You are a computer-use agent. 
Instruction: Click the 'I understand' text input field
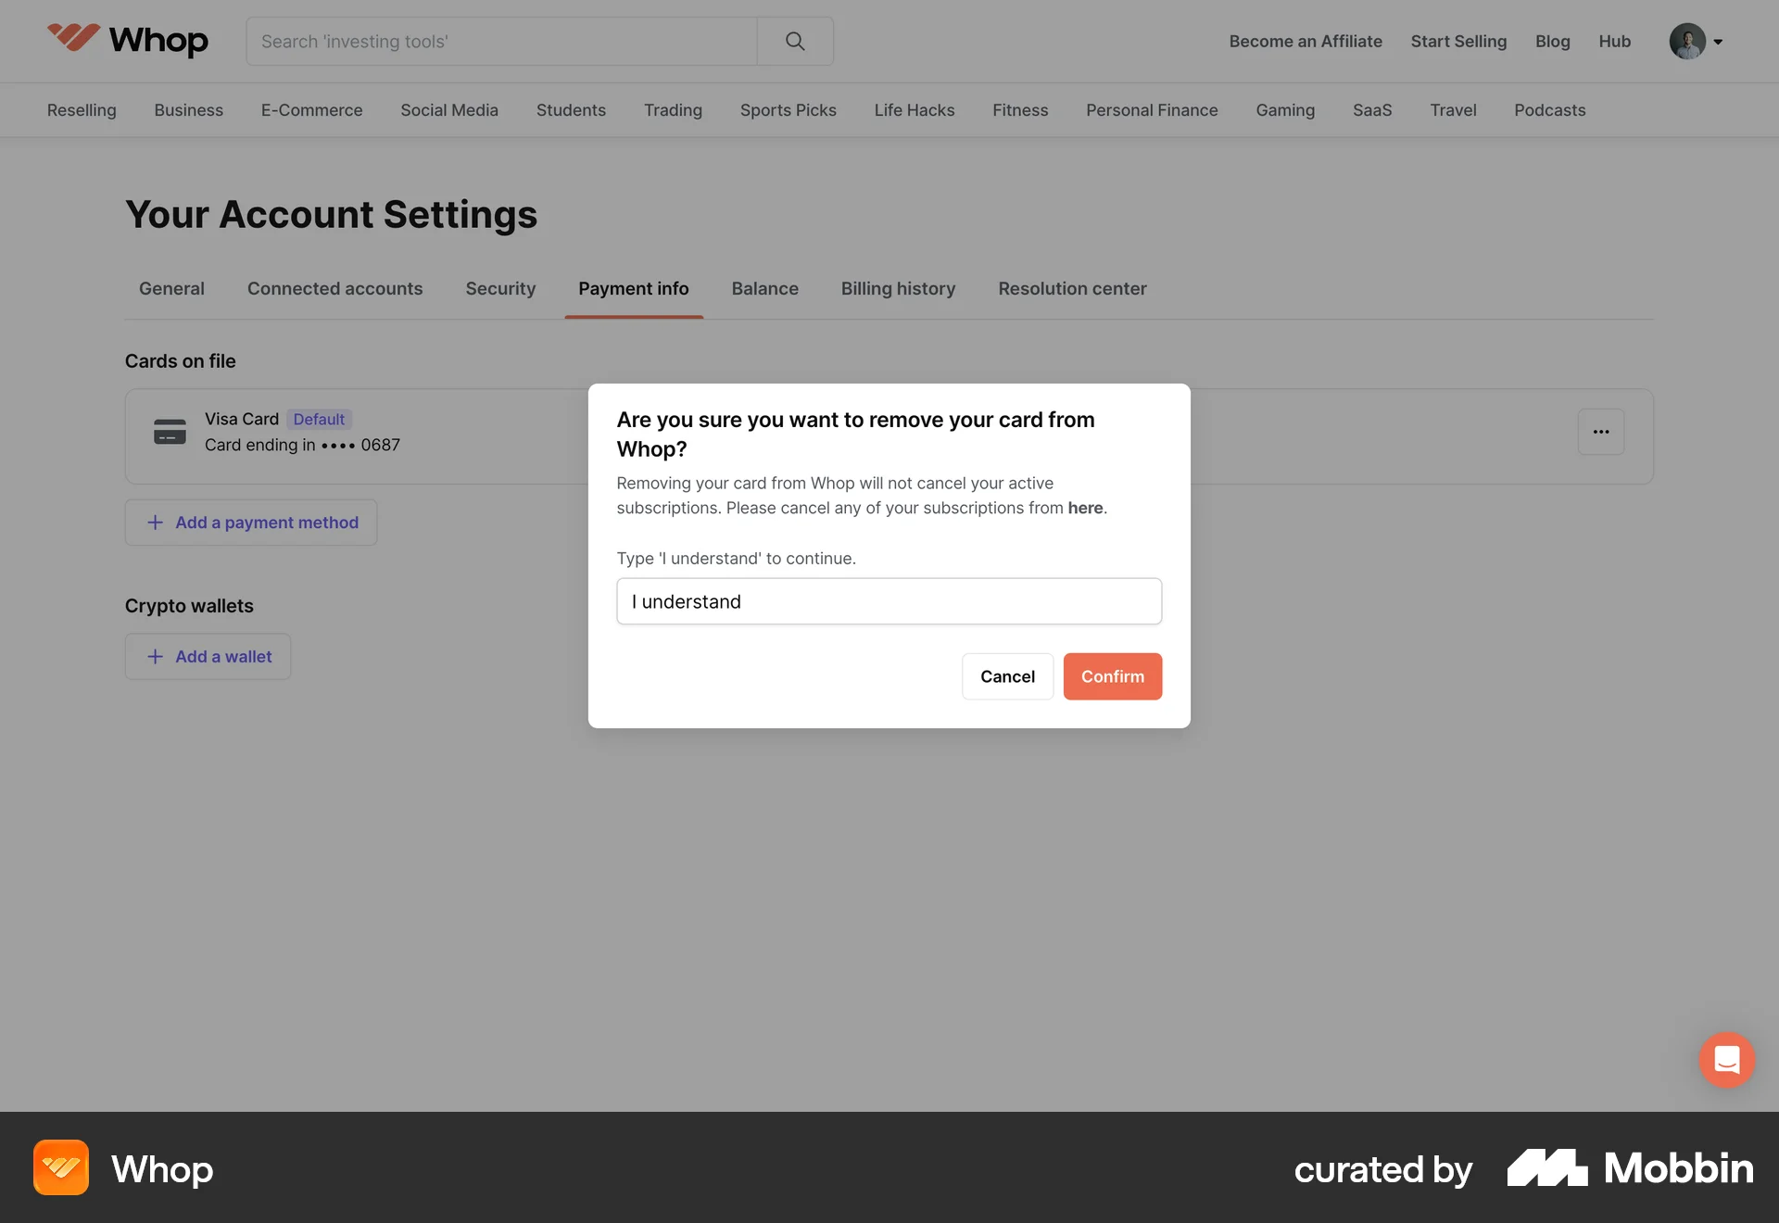889,601
